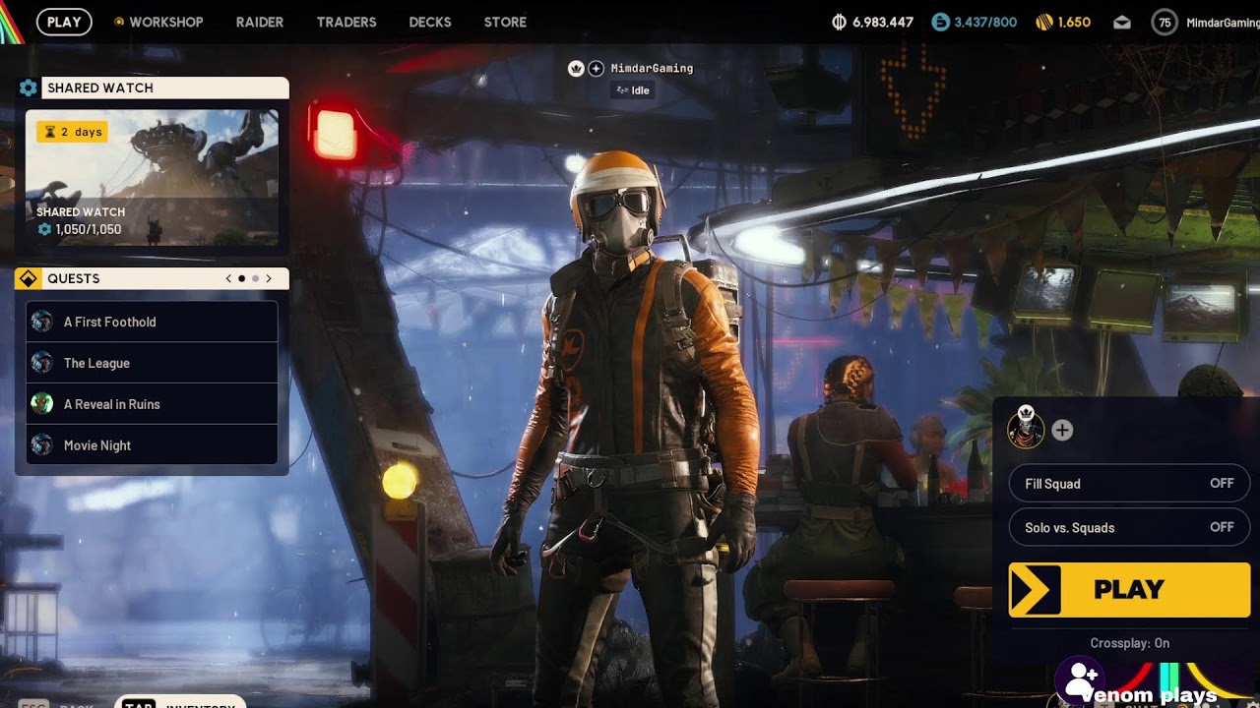Click the green A Reveal in Ruins portrait
1260x708 pixels.
[41, 404]
